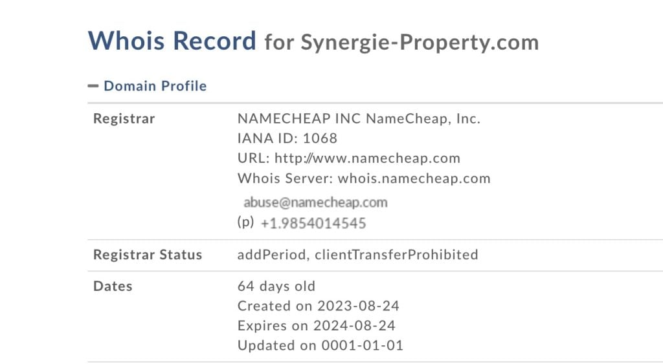Click the addPeriod status value
663x364 pixels.
coord(271,255)
